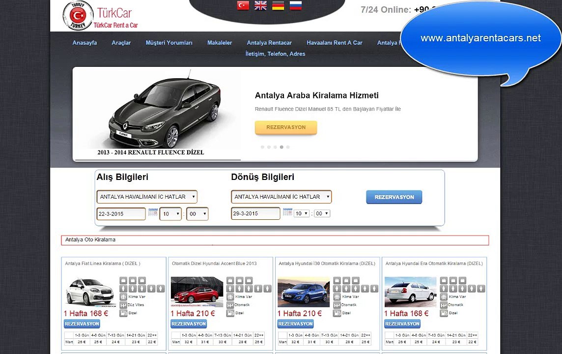
Task: Open return hour dropdown showing 10
Action: point(302,213)
